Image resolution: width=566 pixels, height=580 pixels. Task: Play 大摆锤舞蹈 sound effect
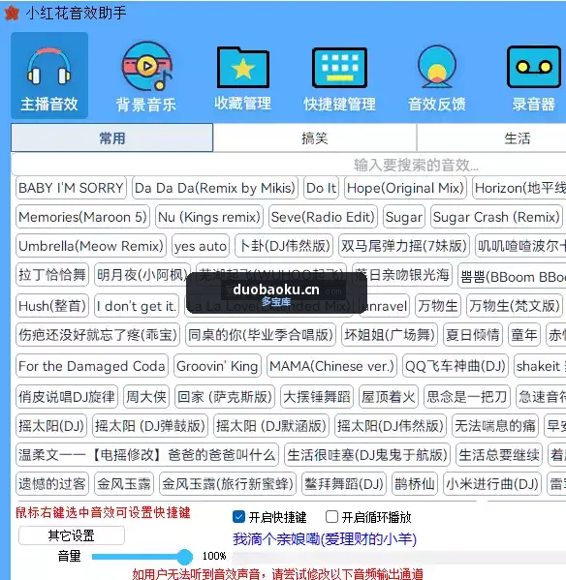pos(317,397)
